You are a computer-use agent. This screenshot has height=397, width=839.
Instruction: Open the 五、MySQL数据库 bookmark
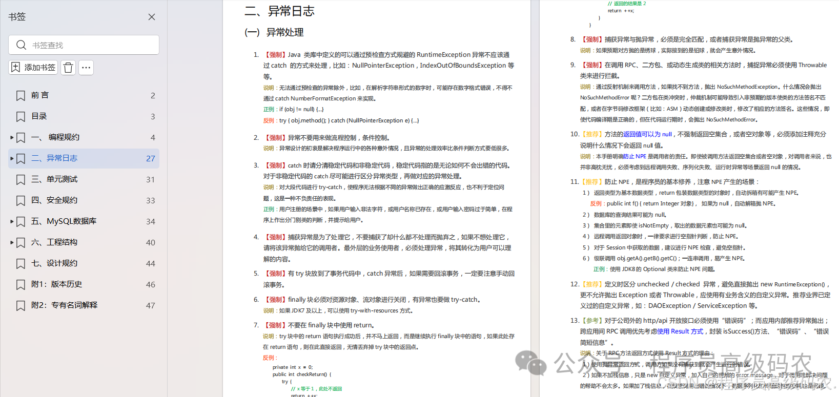tap(64, 221)
